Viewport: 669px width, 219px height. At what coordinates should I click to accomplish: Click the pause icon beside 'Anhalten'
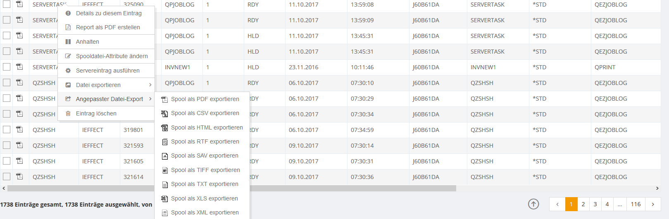click(x=68, y=42)
